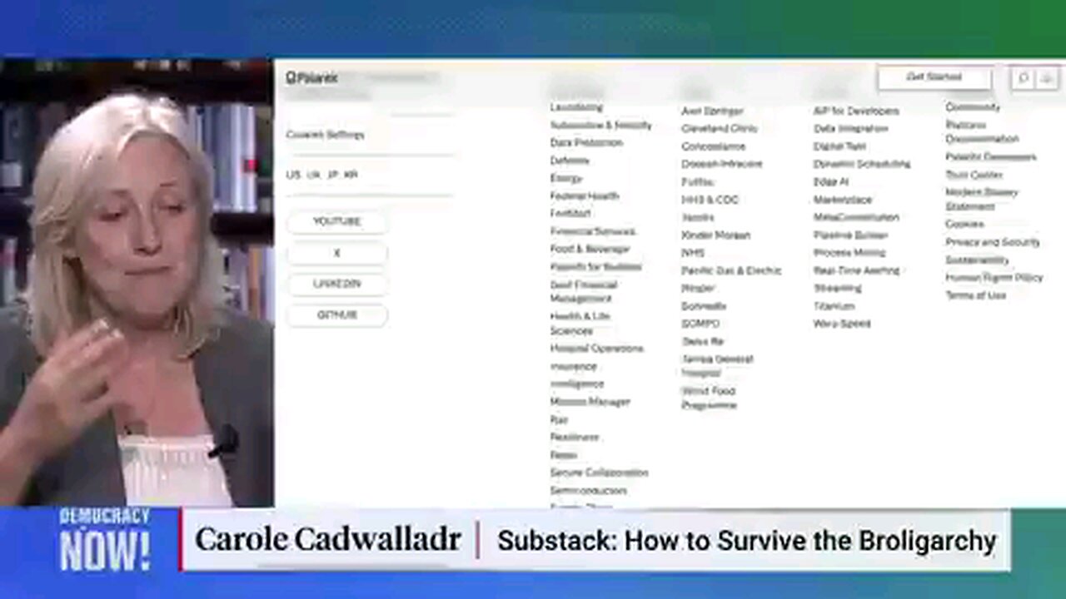Open the Real-Time Alerting link
1066x599 pixels.
tap(856, 271)
